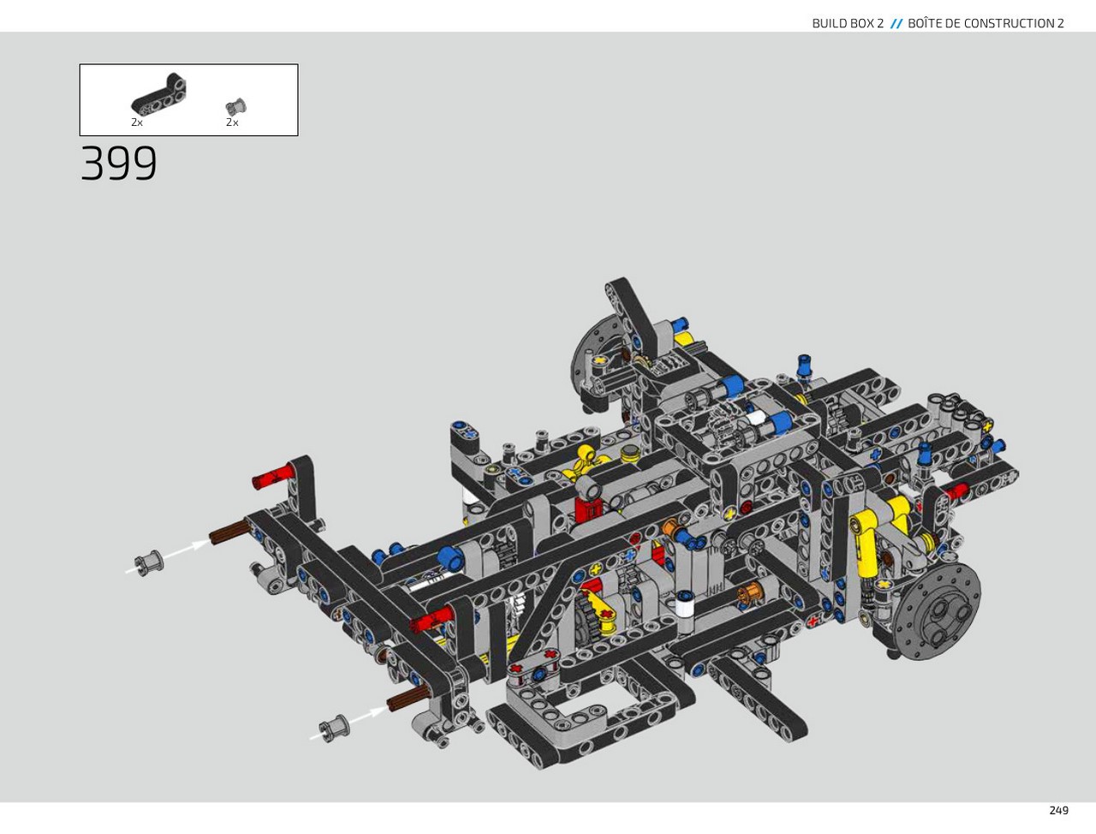1096x834 pixels.
Task: Click the grey bushing part image in parts box
Action: 235,107
